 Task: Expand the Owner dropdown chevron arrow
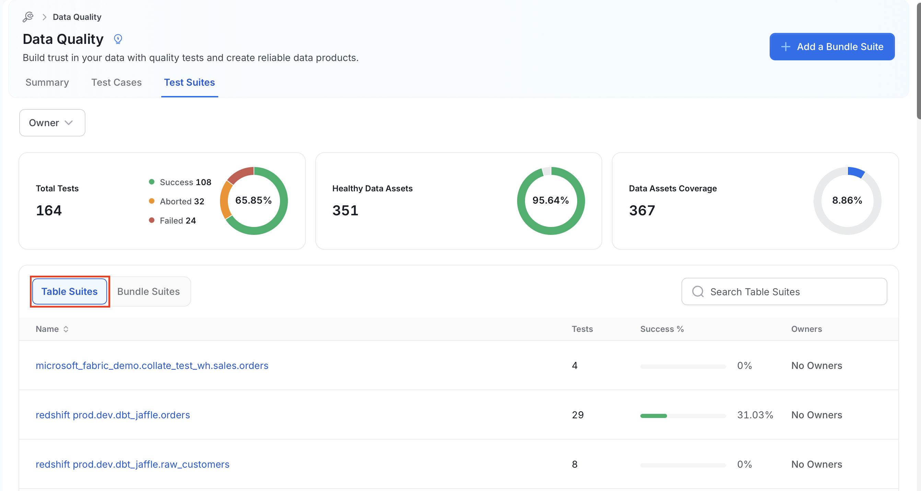point(69,122)
